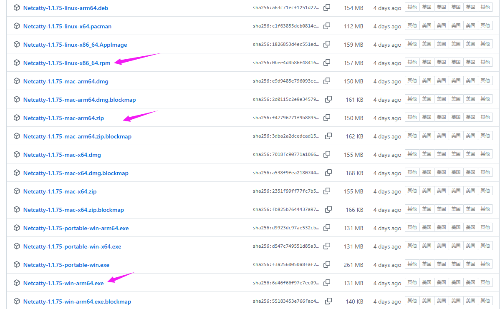
Task: Click the 140 KB file size
Action: pyautogui.click(x=354, y=301)
